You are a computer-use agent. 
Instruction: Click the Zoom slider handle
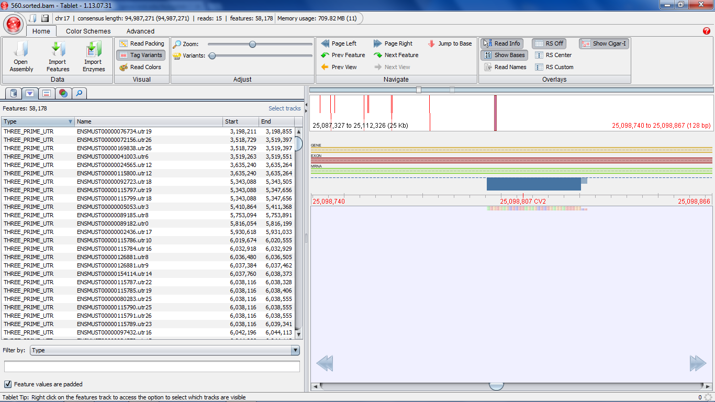click(x=252, y=44)
